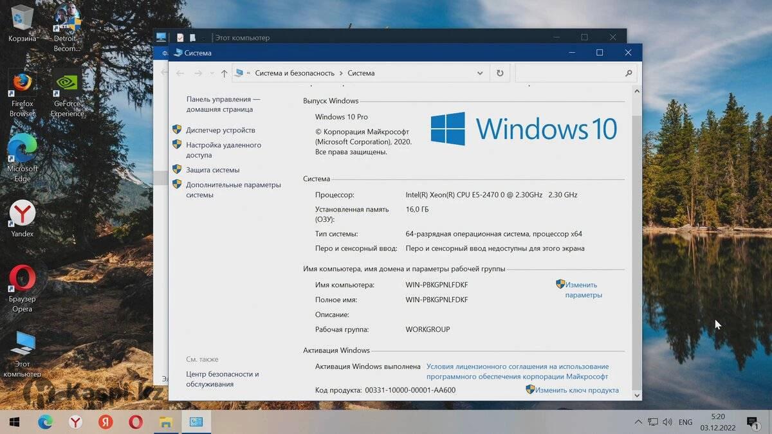This screenshot has height=434, width=772.
Task: Show hidden system tray icons
Action: 638,422
